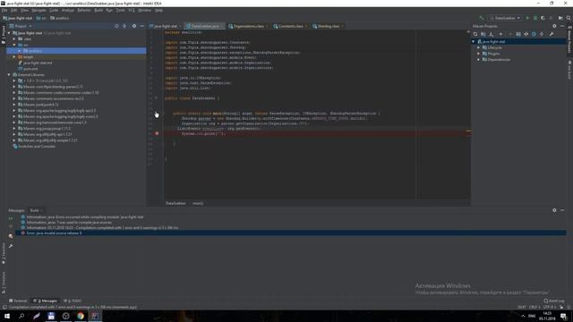The width and height of the screenshot is (573, 322).
Task: Toggle Maven offline mode icon
Action: [526, 34]
